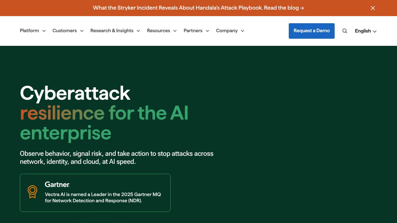This screenshot has height=223, width=397.
Task: Click the arrow after 'Read the blog'
Action: [x=302, y=8]
